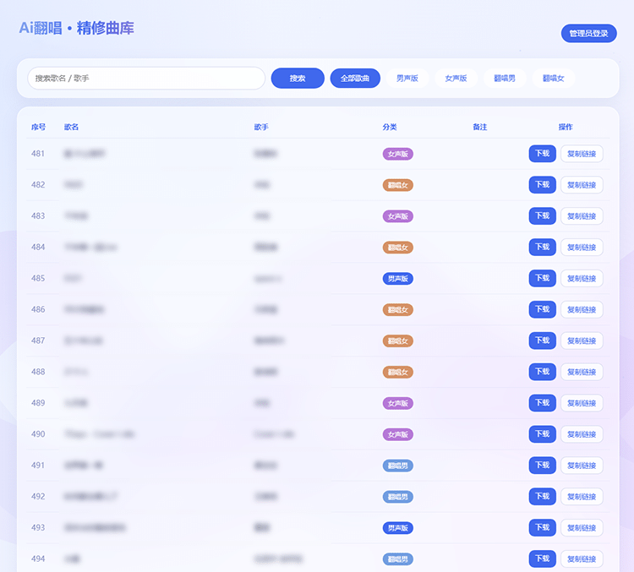Click the 分类 column header
The width and height of the screenshot is (634, 572).
(x=390, y=127)
